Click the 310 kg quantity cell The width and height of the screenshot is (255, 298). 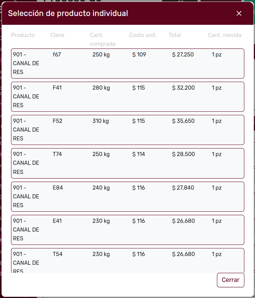tap(100, 121)
